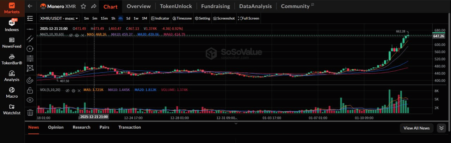Switch to the Chart tab
The image size is (451, 143).
click(110, 6)
